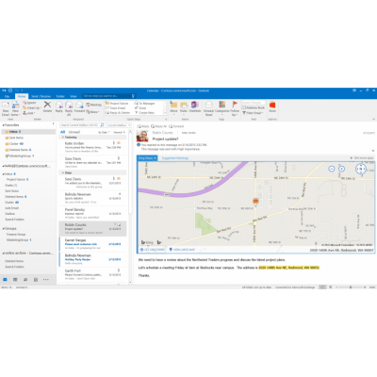Open the Address Book
Image resolution: width=377 pixels, height=377 pixels.
(x=254, y=107)
